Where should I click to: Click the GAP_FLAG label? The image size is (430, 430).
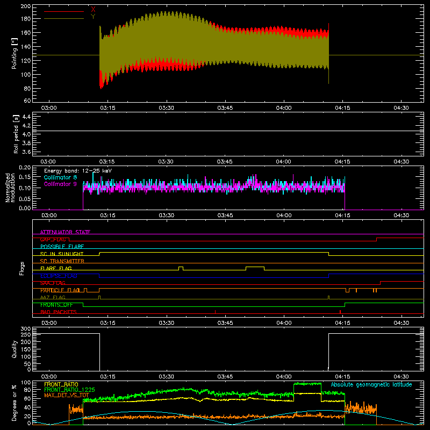(53, 239)
